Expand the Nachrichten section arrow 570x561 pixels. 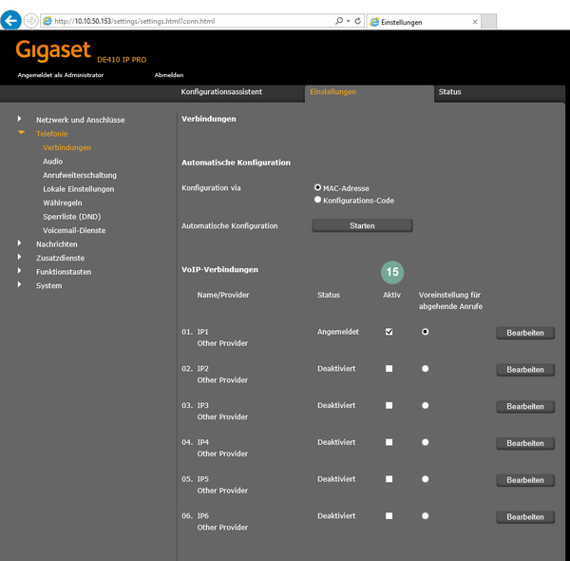coord(20,243)
